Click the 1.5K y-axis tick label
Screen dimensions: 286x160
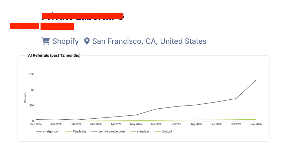click(x=31, y=74)
